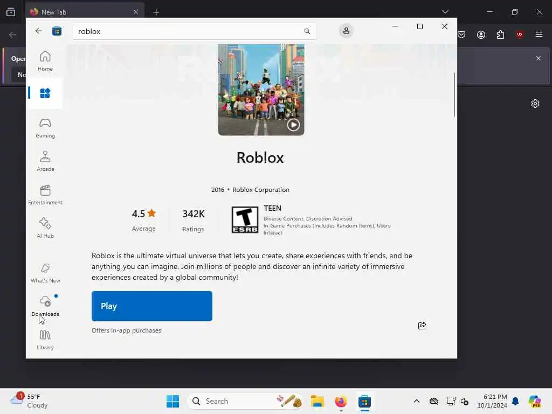
Task: Switch to Firefox on the taskbar
Action: (x=341, y=401)
